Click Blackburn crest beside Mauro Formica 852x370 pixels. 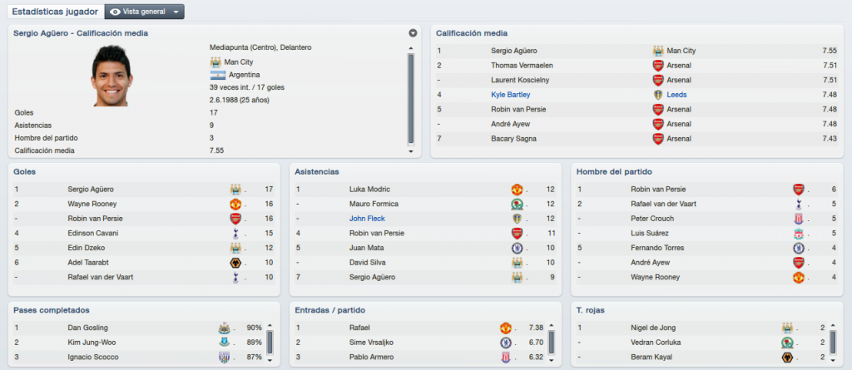(516, 205)
